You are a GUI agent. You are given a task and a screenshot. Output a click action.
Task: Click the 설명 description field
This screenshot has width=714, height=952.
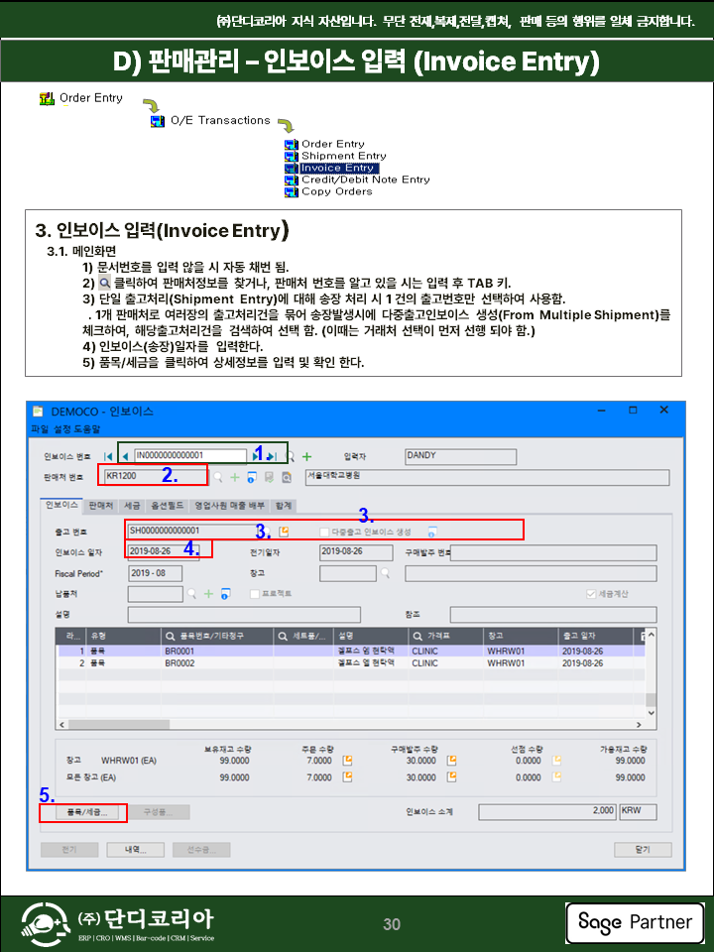pyautogui.click(x=244, y=615)
